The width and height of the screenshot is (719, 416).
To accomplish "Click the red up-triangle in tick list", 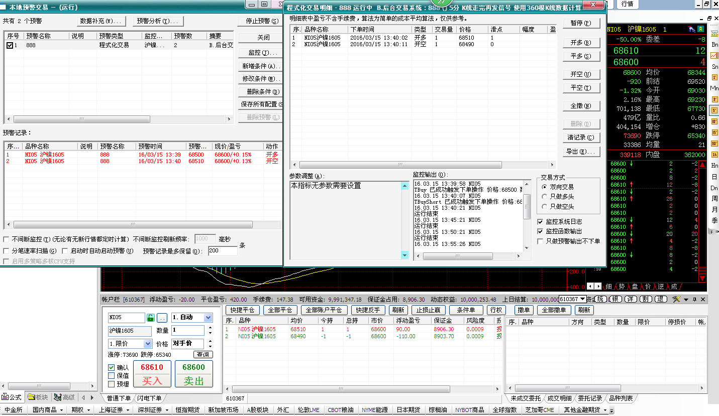I will click(702, 165).
